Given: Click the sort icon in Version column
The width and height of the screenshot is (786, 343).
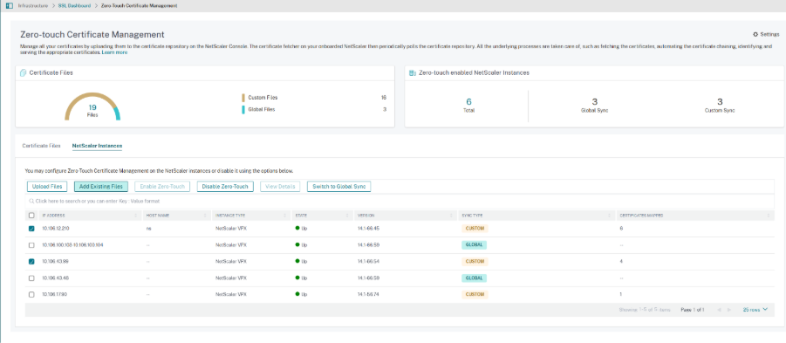Looking at the screenshot, I should click(452, 215).
